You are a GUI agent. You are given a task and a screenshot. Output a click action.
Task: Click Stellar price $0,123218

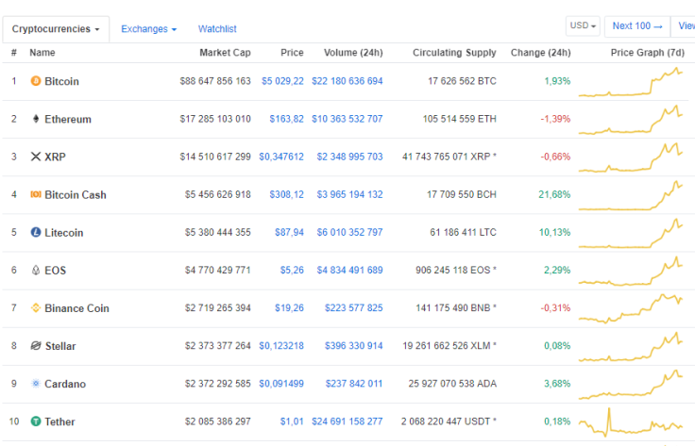(281, 345)
